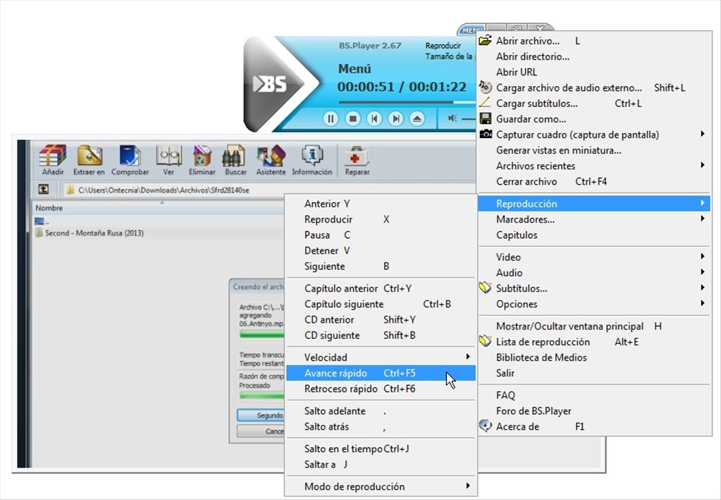The image size is (721, 500).
Task: Choose Salir to exit BS.Player
Action: tap(594, 373)
